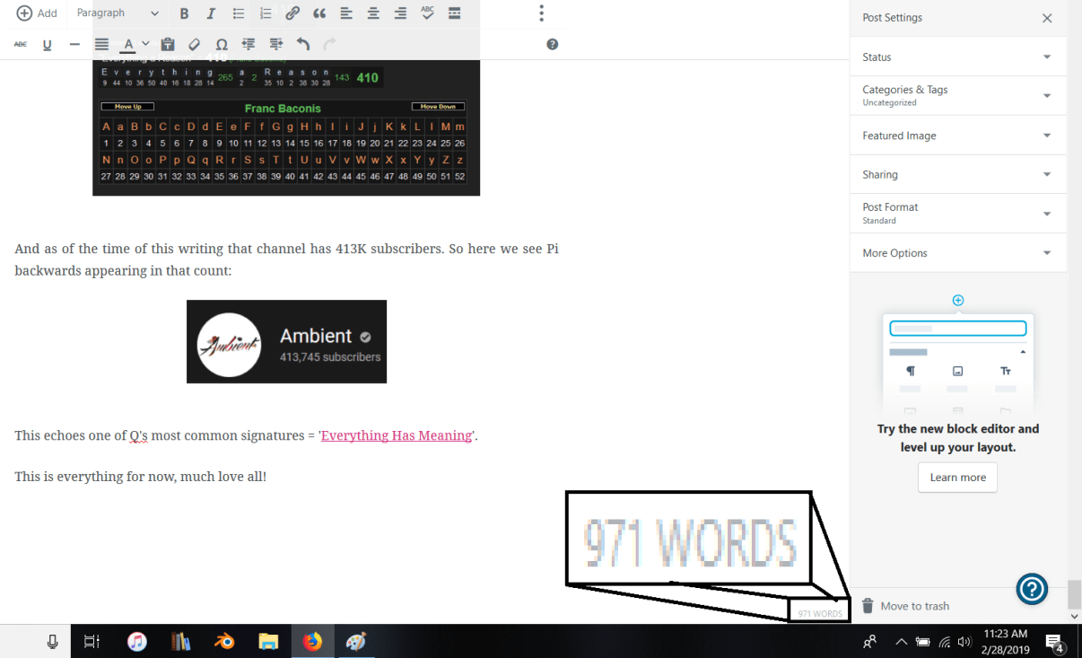Apply strikethrough to the text
Image resolution: width=1082 pixels, height=658 pixels.
pos(20,43)
